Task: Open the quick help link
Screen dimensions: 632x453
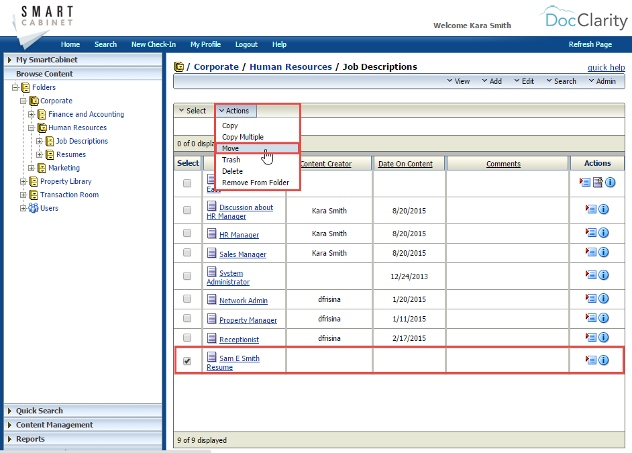Action: [606, 67]
